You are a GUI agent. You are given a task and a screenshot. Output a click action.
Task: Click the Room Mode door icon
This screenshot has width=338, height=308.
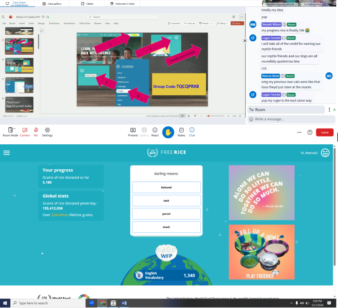(10, 130)
